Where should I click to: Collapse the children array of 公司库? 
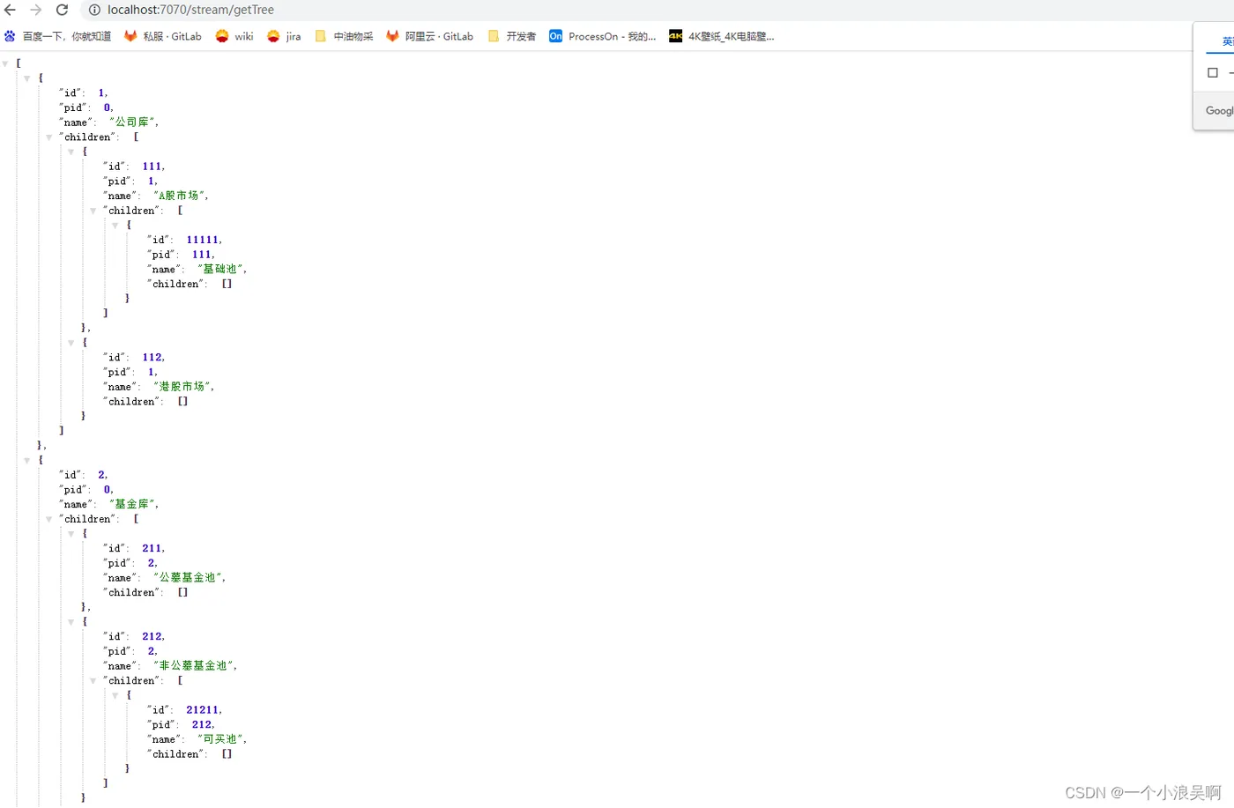click(x=49, y=137)
